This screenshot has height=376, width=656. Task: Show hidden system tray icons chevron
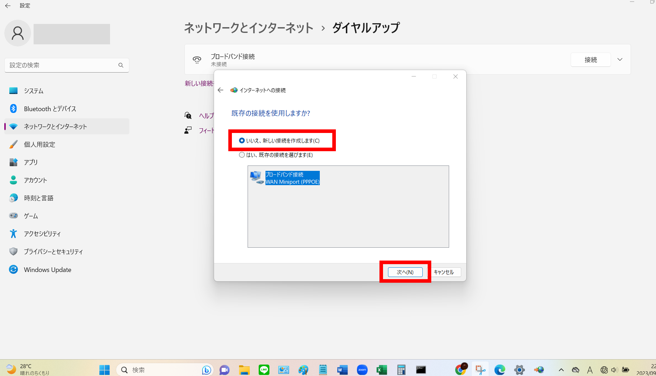(x=561, y=370)
